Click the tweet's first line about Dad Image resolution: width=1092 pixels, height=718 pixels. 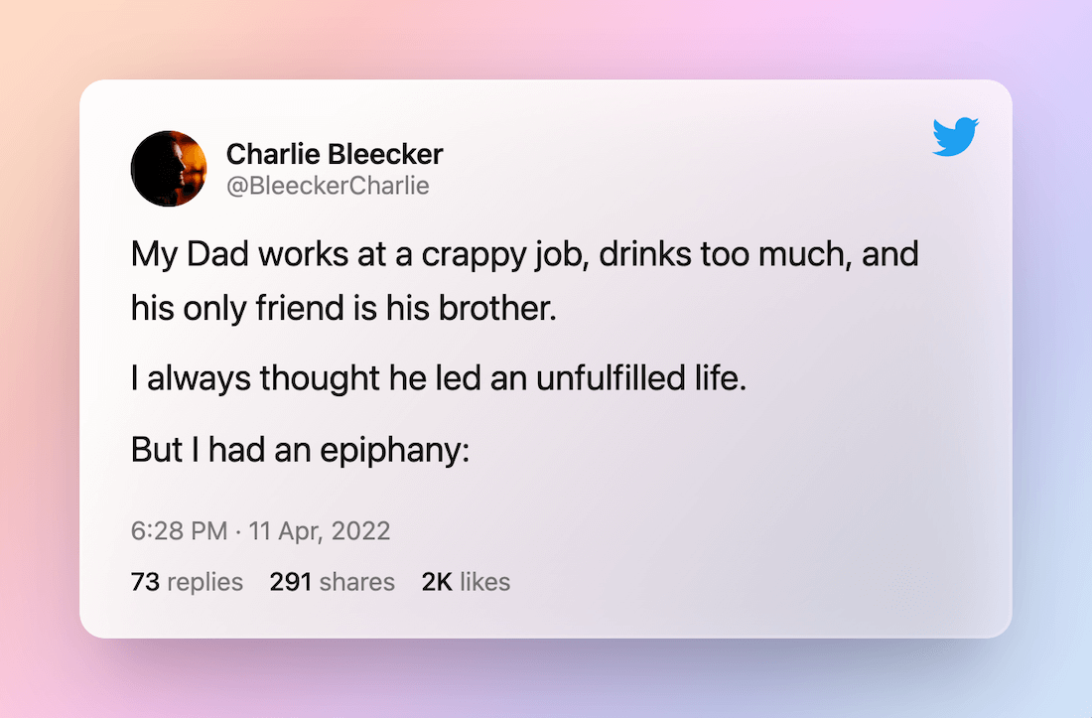[524, 254]
